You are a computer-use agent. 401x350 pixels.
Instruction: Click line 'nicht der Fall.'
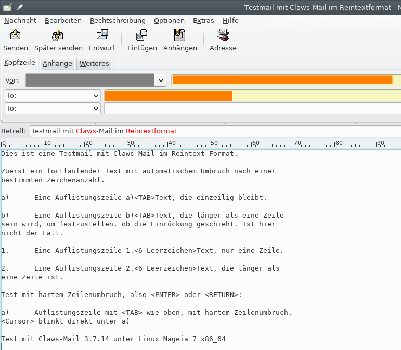pyautogui.click(x=32, y=233)
